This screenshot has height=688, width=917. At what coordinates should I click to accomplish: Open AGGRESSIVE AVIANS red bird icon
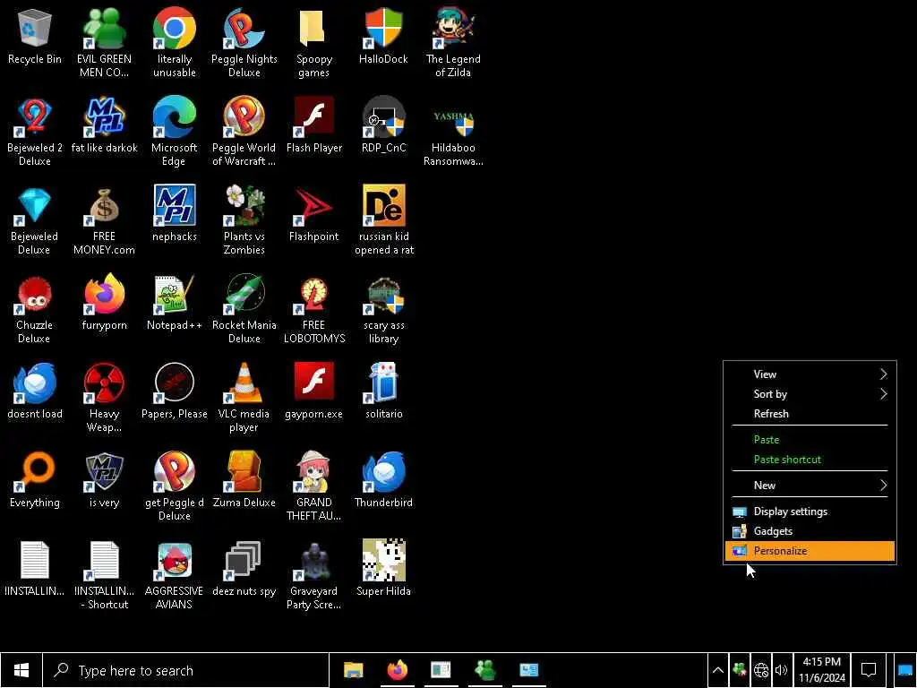click(175, 576)
